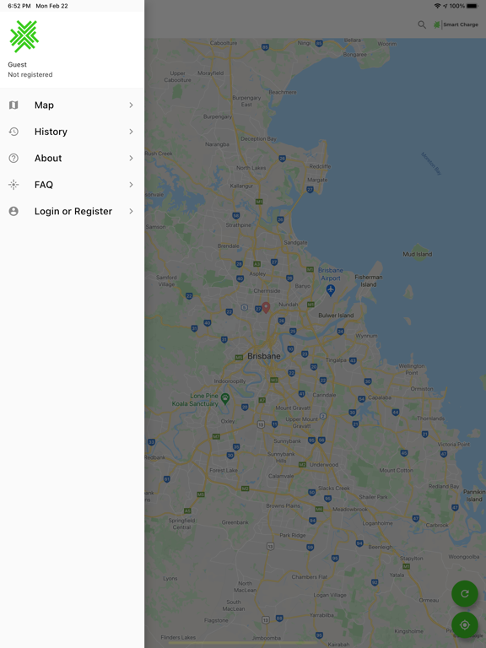
Task: Expand the chevron next to History
Action: [x=131, y=132]
